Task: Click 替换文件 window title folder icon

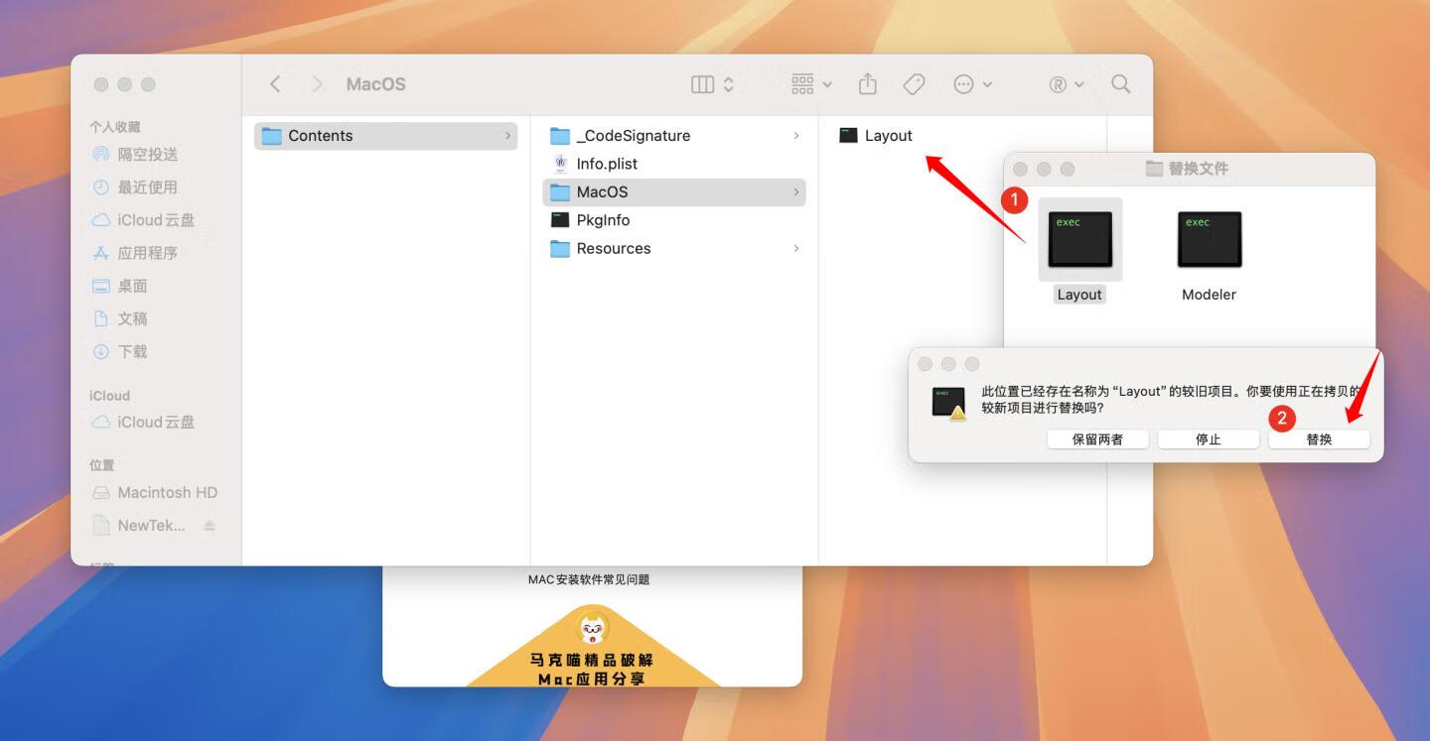Action: [1154, 169]
